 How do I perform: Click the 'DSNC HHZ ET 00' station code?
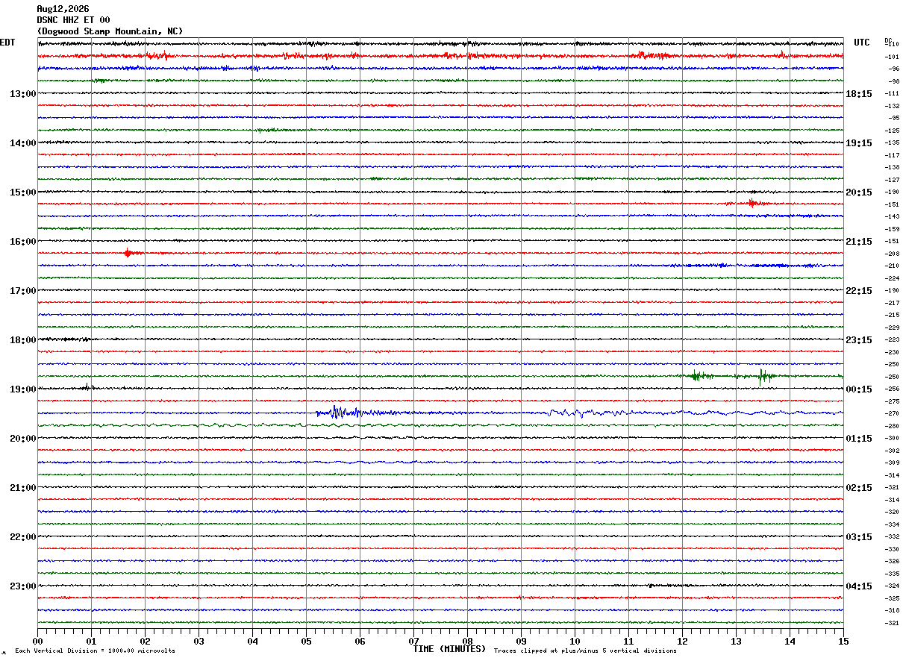(73, 20)
